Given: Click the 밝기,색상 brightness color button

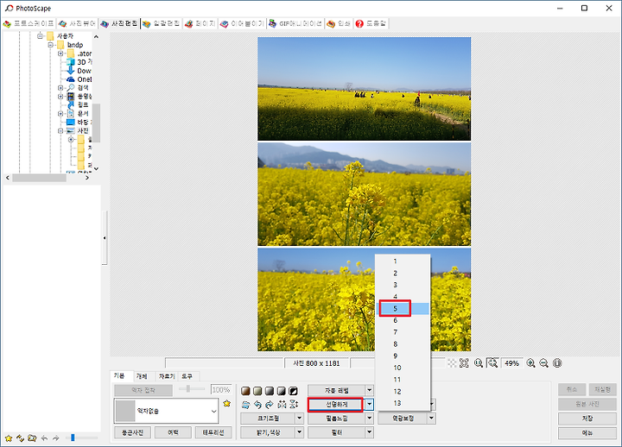Looking at the screenshot, I should (x=268, y=432).
